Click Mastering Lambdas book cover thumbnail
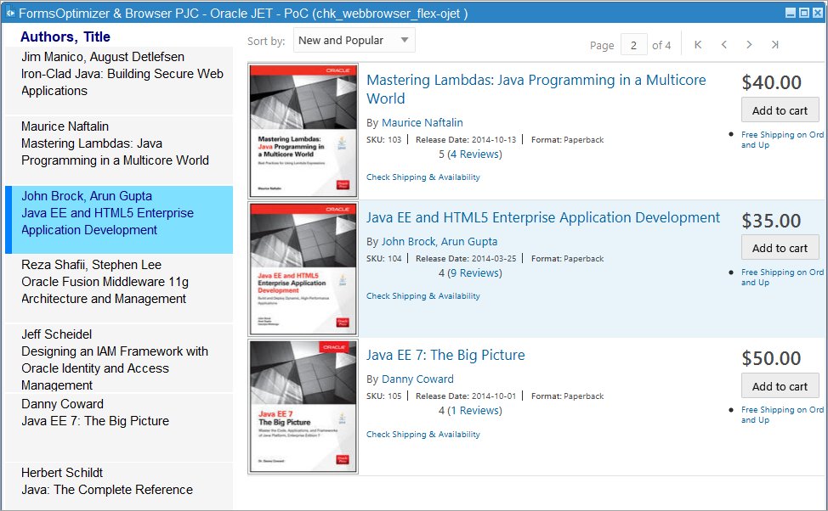 click(x=303, y=130)
